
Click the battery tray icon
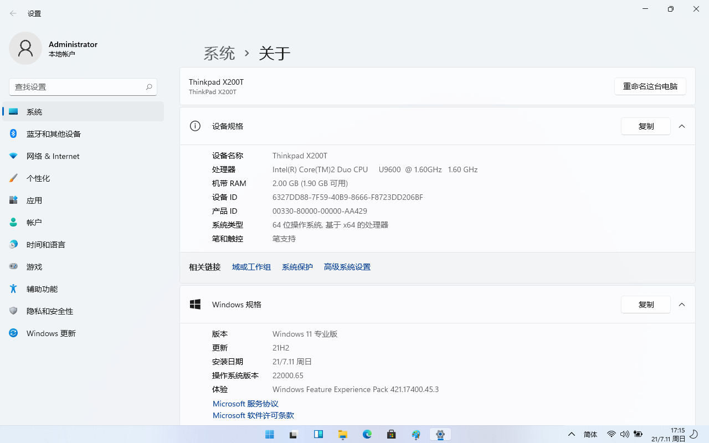638,435
